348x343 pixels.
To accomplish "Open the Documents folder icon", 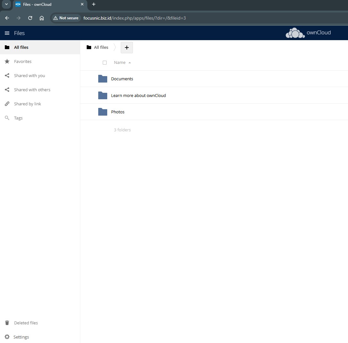I will click(103, 79).
